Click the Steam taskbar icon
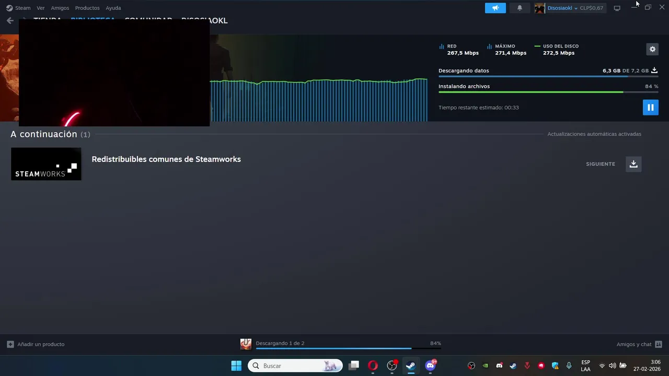This screenshot has width=669, height=376. click(x=411, y=366)
